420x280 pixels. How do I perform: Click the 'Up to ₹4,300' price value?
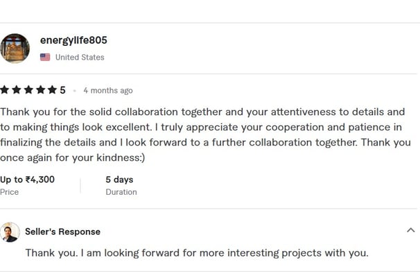point(27,180)
